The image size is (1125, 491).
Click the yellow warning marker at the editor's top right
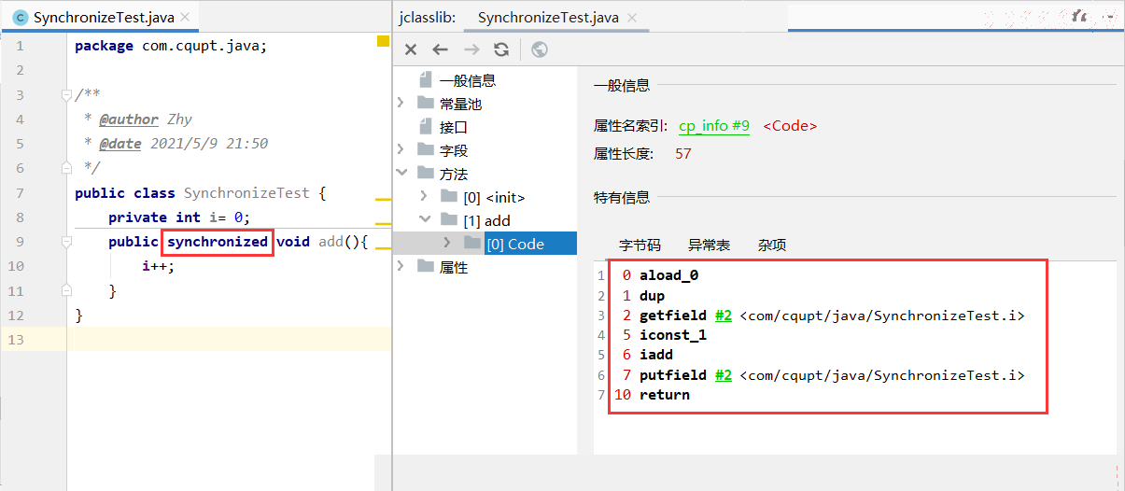(383, 41)
